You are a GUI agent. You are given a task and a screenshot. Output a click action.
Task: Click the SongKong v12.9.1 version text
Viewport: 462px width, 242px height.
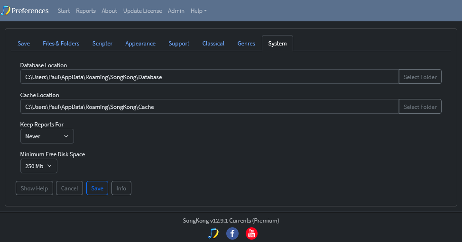[x=231, y=221]
